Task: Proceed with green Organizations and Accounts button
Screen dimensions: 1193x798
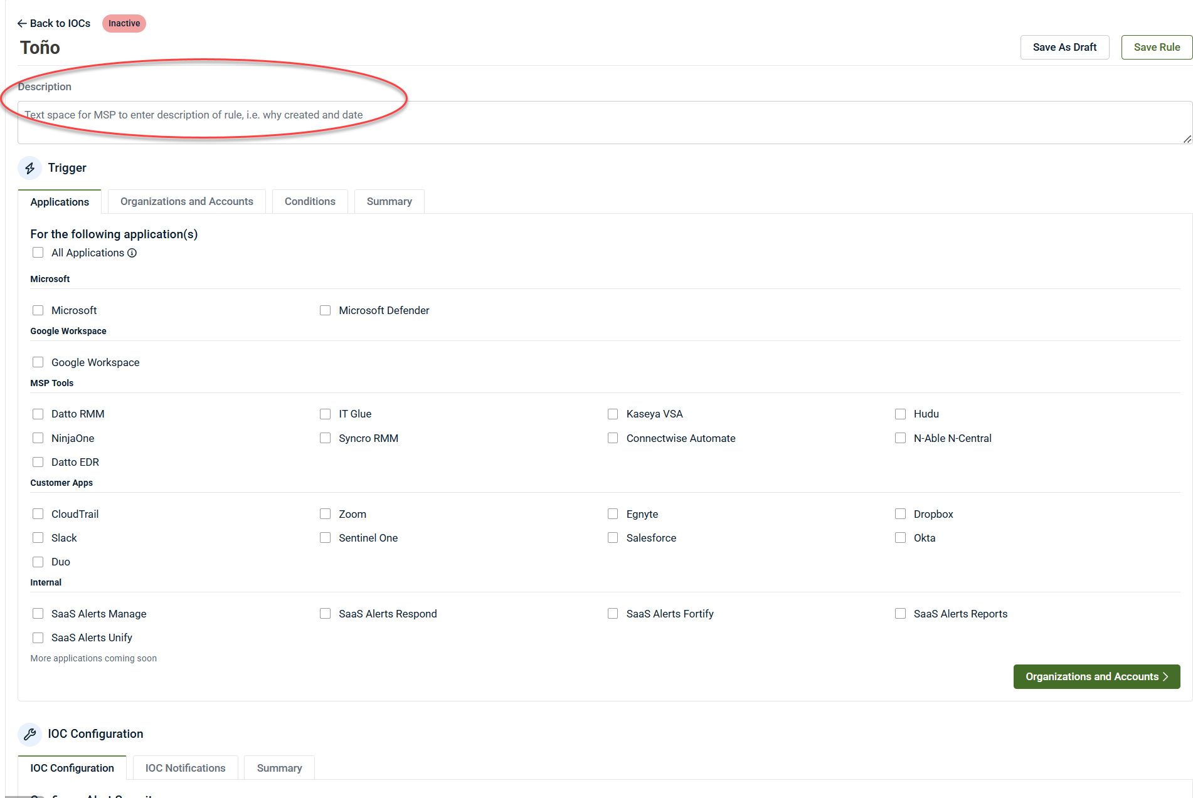Action: pyautogui.click(x=1096, y=676)
